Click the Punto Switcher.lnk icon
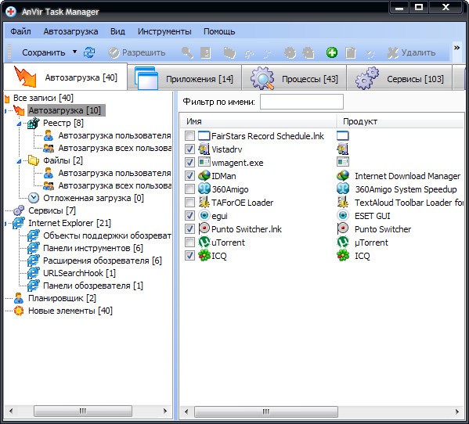This screenshot has height=424, width=469. (x=204, y=229)
